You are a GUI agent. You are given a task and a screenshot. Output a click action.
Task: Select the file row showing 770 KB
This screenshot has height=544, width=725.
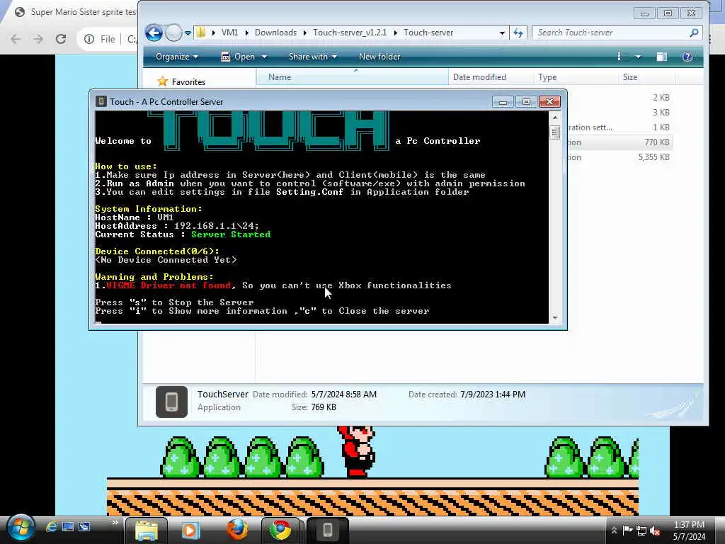(620, 142)
